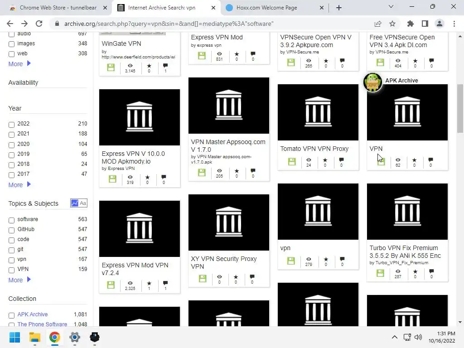The height and width of the screenshot is (348, 464).
Task: Close the Internet Archive Search tab
Action: 213,8
